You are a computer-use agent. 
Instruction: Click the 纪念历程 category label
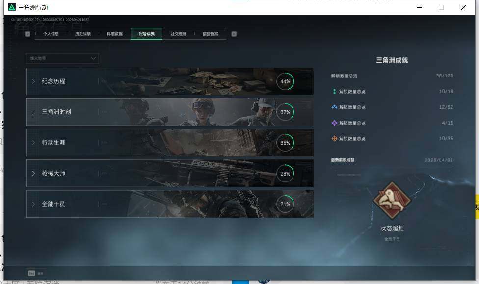pos(53,81)
